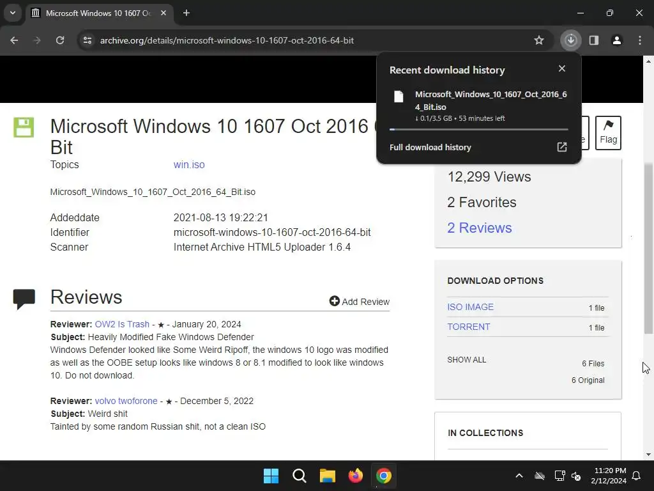The height and width of the screenshot is (491, 654).
Task: Toggle the Chrome downloads bubble
Action: tap(570, 40)
